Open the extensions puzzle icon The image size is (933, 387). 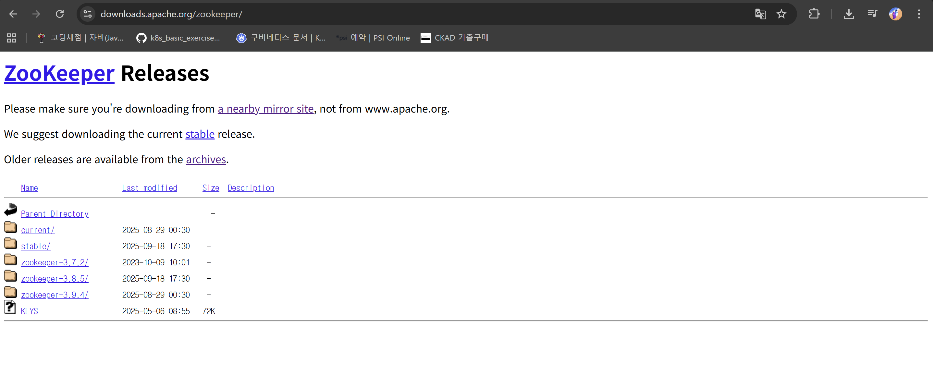click(814, 14)
